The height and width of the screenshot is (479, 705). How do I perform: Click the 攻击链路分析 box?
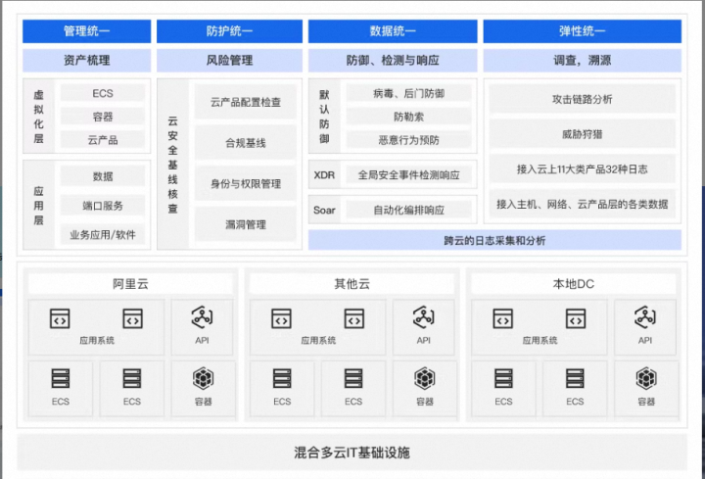583,99
